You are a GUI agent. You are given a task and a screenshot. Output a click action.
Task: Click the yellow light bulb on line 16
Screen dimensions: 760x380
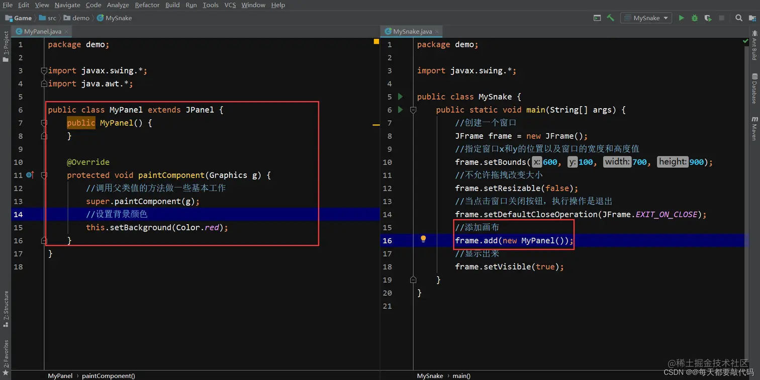click(x=423, y=240)
